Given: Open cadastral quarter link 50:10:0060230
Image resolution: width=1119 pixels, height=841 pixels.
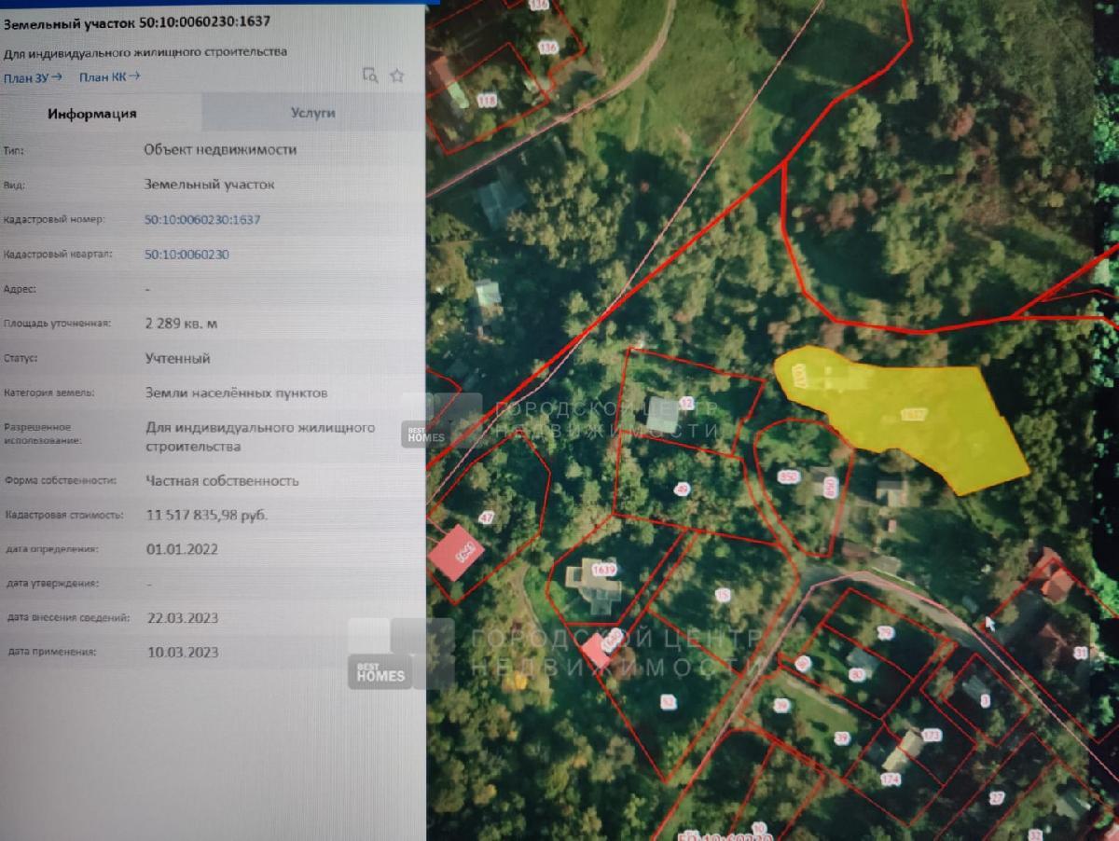Looking at the screenshot, I should point(186,255).
